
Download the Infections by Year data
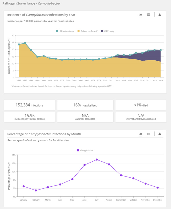coord(160,15)
